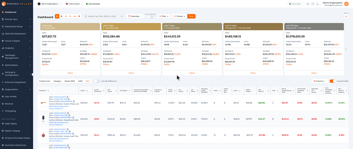
Task: Open Master Catalog in sidebar
Action: (17, 131)
